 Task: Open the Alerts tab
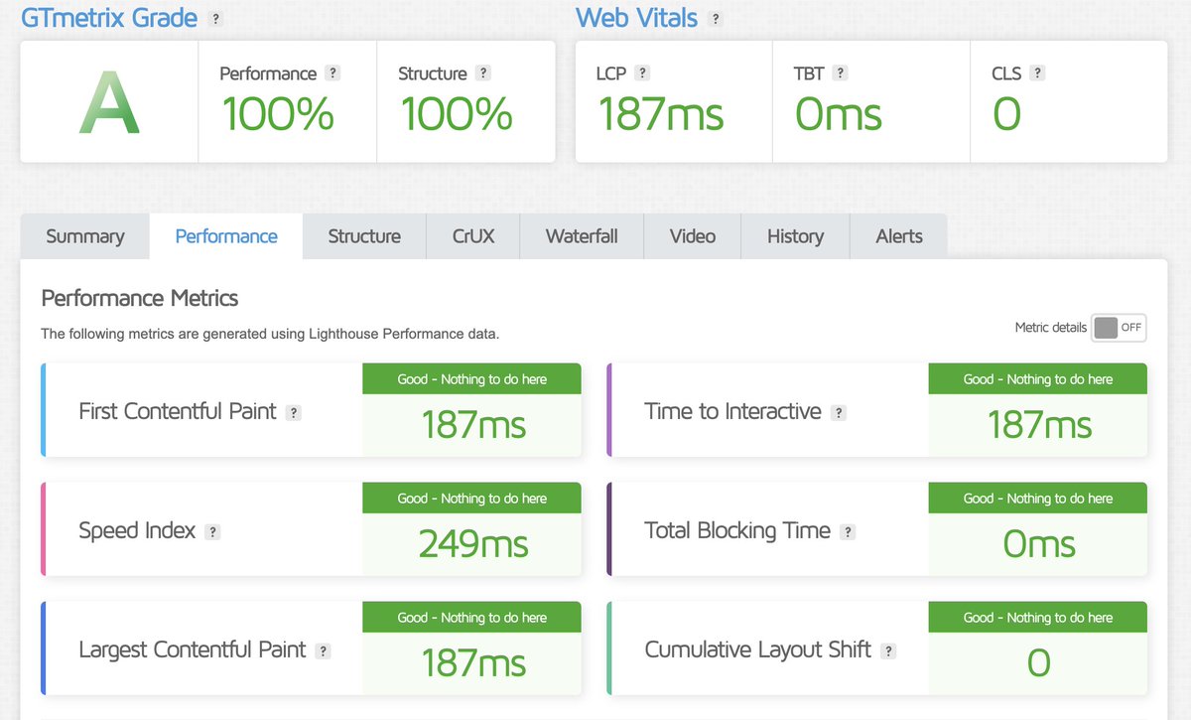click(899, 236)
